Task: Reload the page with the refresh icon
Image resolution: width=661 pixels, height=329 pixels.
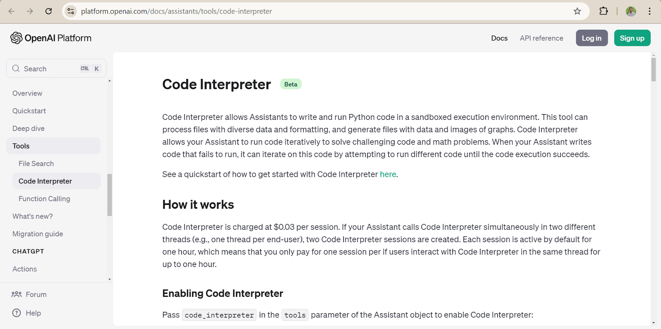Action: coord(48,11)
